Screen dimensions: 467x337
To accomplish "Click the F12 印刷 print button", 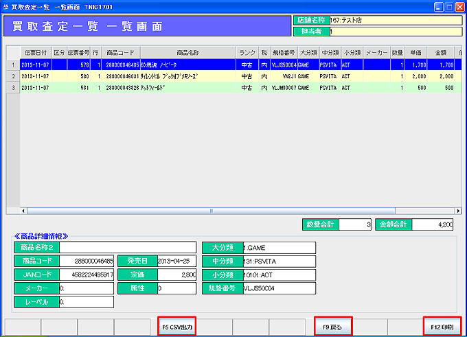I will pyautogui.click(x=442, y=327).
